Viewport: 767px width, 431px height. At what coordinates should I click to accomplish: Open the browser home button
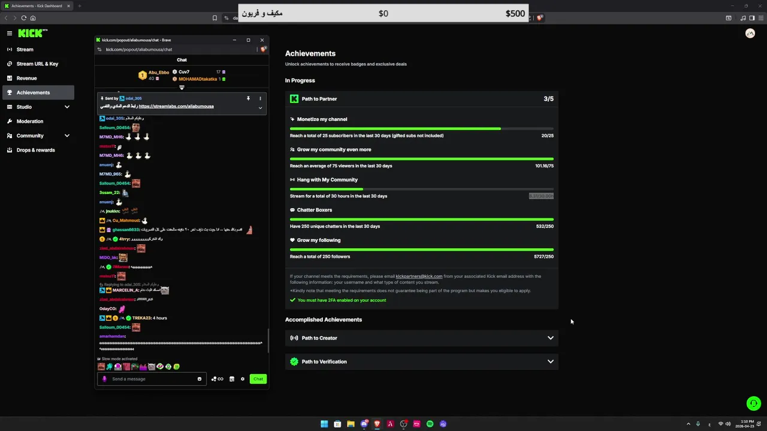coord(33,18)
